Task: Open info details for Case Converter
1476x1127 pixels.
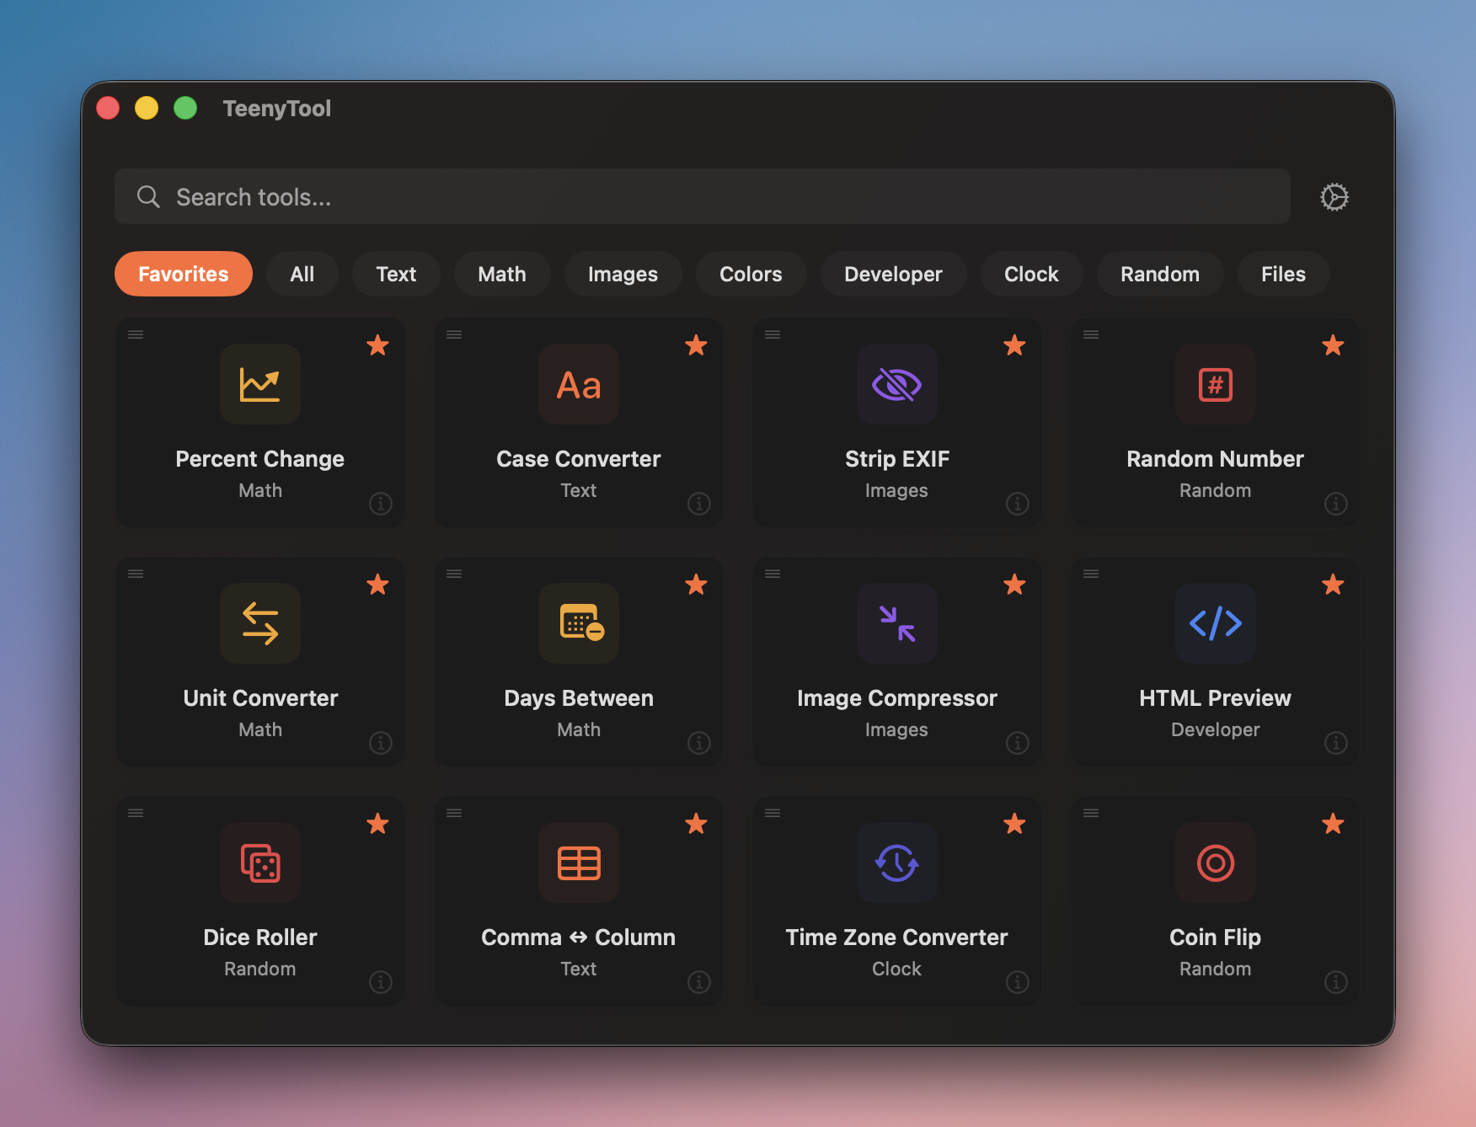Action: pyautogui.click(x=698, y=504)
